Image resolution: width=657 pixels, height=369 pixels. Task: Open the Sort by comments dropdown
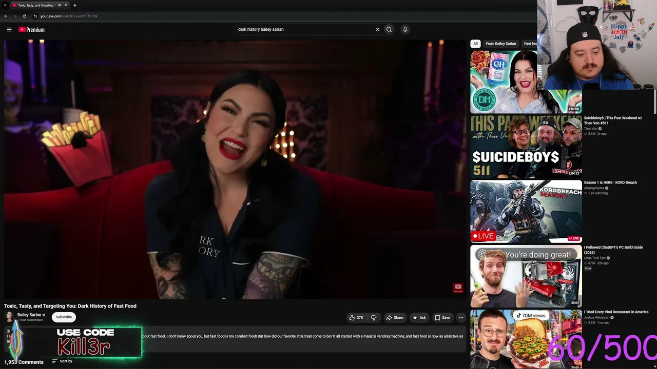62,361
